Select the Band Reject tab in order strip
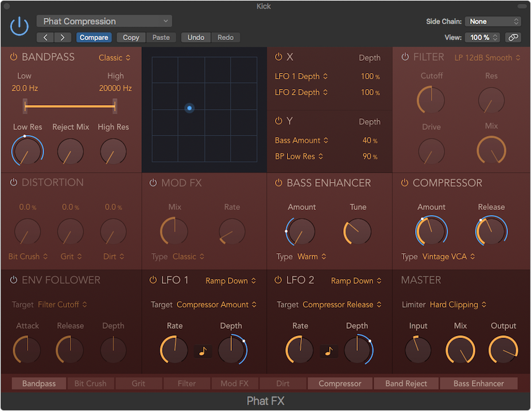 (406, 383)
